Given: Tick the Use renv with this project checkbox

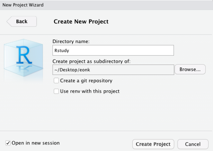Looking at the screenshot, I should coord(56,91).
